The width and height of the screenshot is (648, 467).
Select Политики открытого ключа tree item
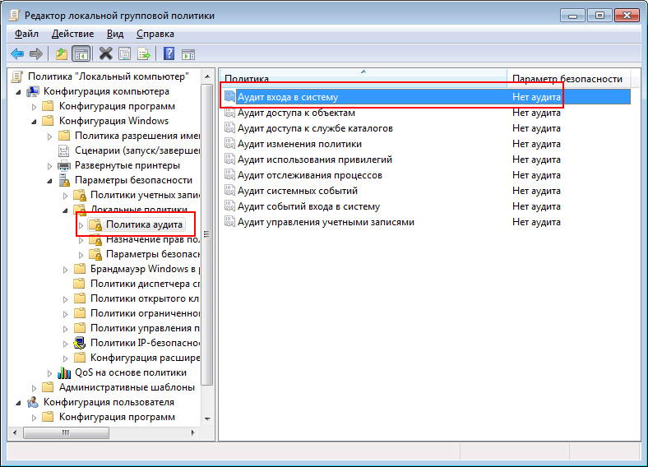144,298
